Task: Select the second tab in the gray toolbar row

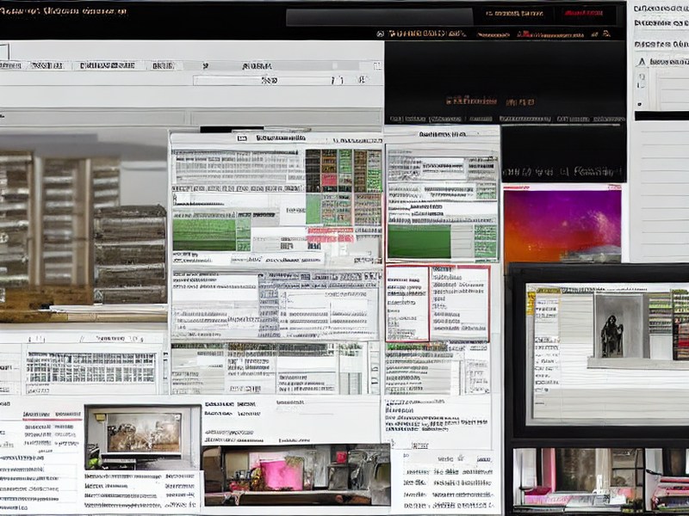Action: pyautogui.click(x=47, y=66)
